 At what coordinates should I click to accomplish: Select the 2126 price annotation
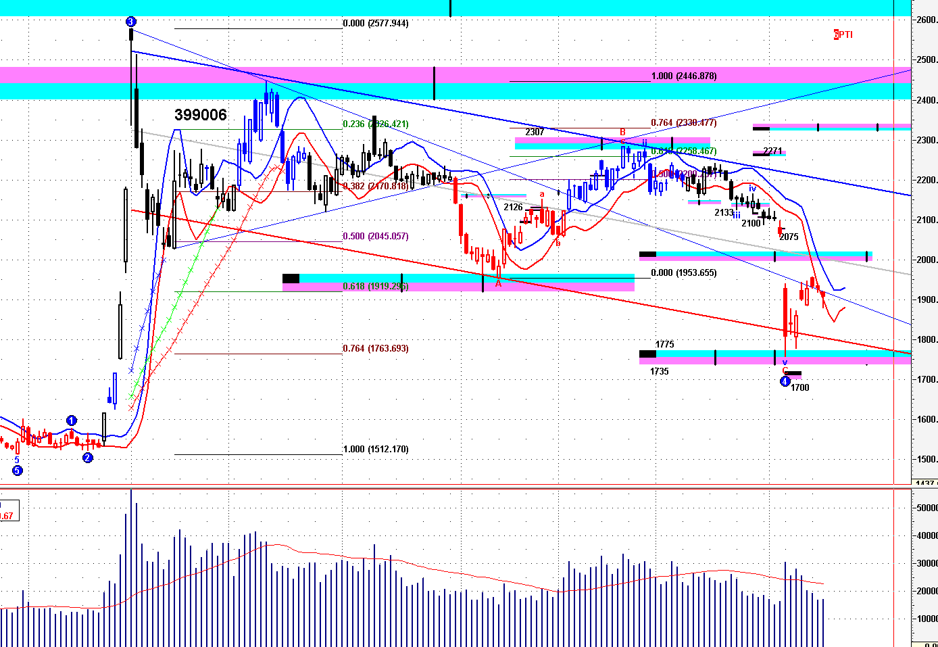pyautogui.click(x=513, y=207)
